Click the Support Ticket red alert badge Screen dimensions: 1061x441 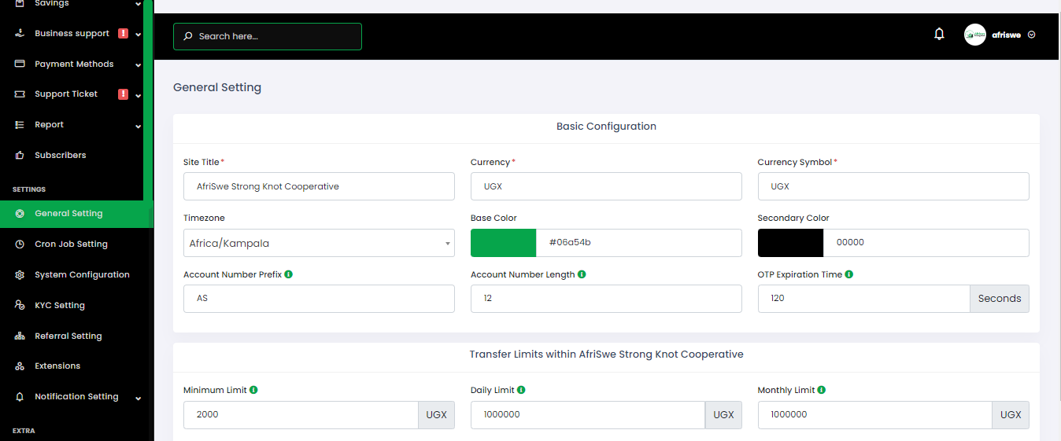click(123, 94)
